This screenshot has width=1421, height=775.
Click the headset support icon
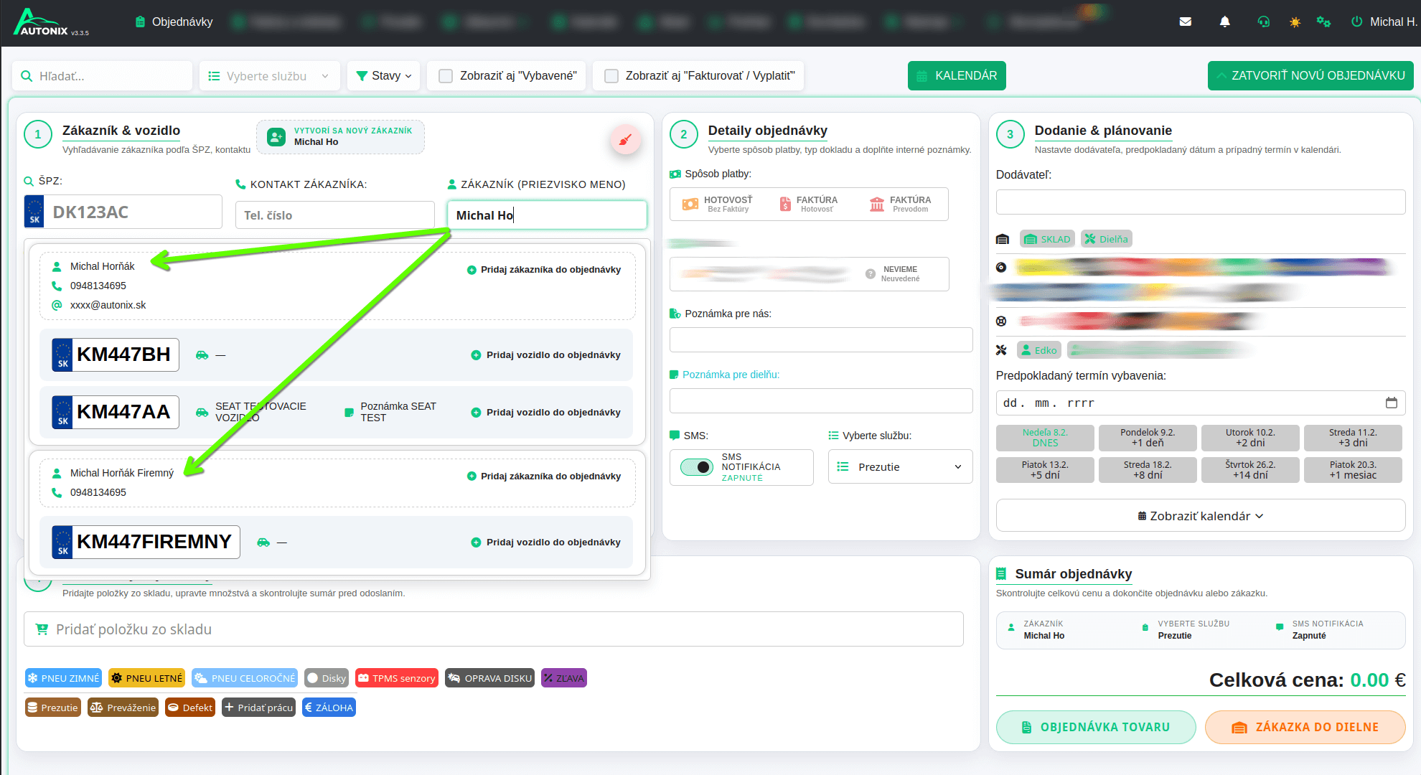pyautogui.click(x=1263, y=22)
